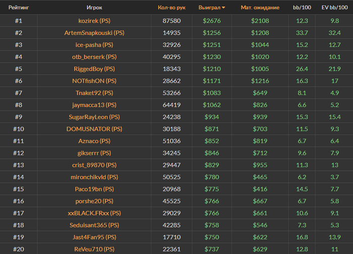Sort by Мат. ожидание column header
This screenshot has height=254, width=353.
pos(260,8)
